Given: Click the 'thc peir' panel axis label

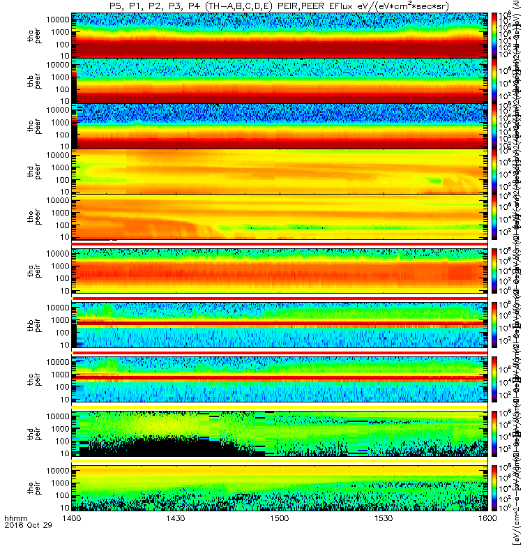Looking at the screenshot, I should [x=33, y=379].
